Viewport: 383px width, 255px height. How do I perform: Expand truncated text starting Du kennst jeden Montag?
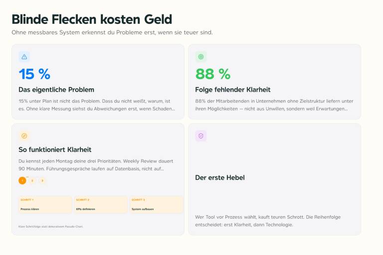(x=96, y=165)
